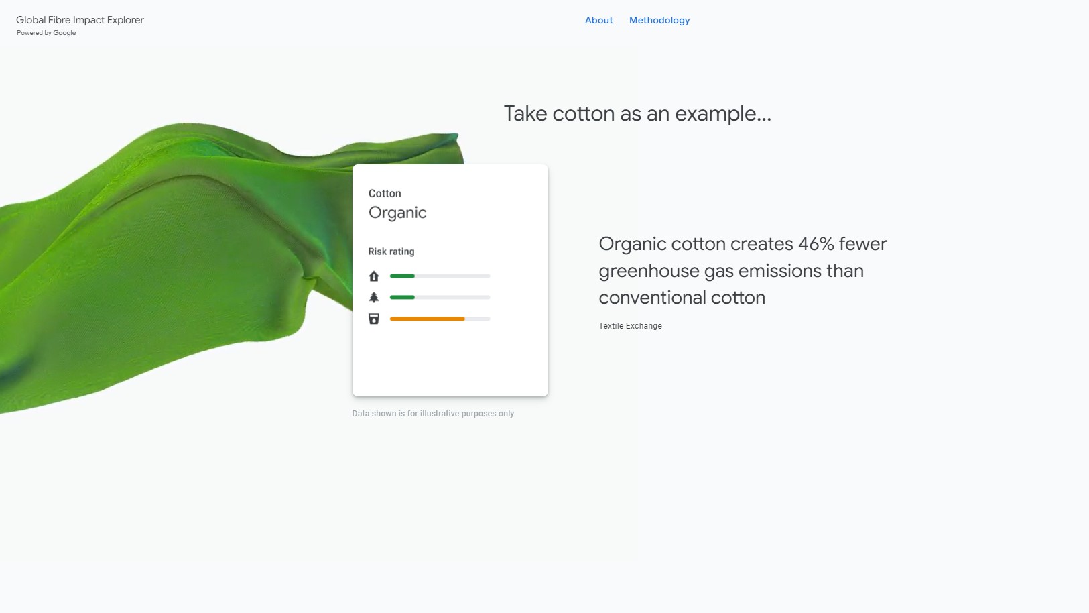Open the About page link
1089x613 pixels.
598,20
